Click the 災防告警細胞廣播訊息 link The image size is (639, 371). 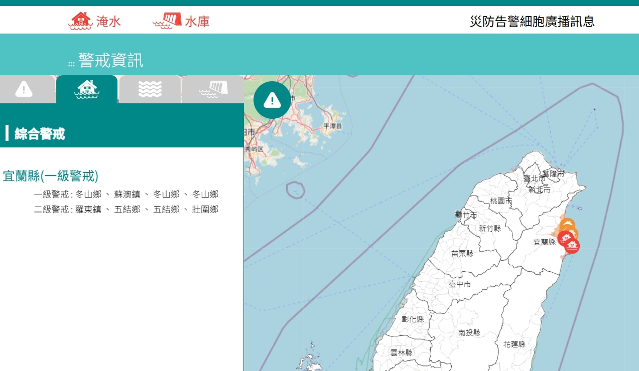[x=532, y=21]
